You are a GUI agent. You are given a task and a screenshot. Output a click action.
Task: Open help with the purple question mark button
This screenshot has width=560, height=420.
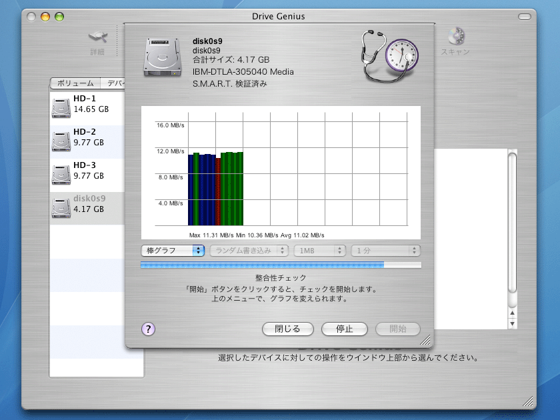click(148, 329)
